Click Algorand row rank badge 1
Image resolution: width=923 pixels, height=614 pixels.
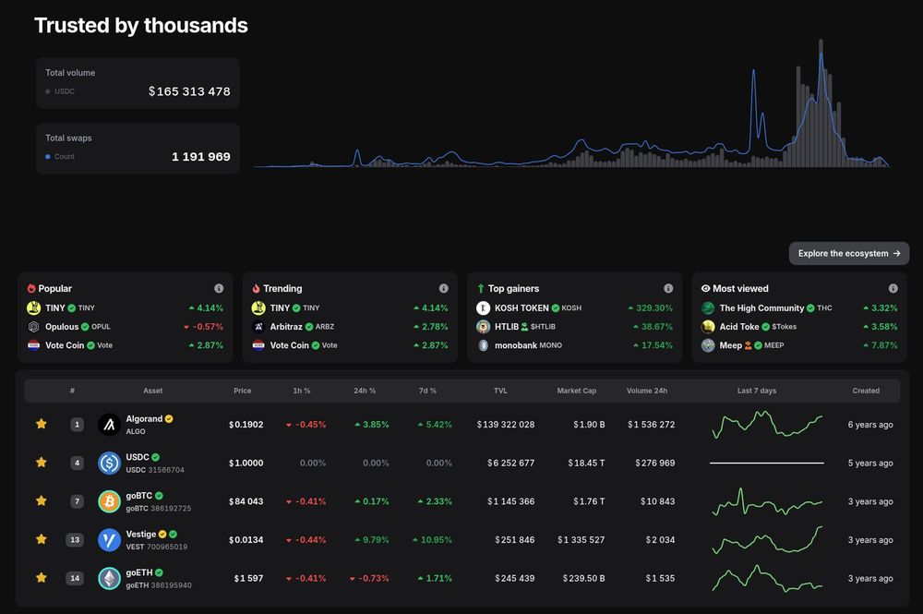pos(77,425)
